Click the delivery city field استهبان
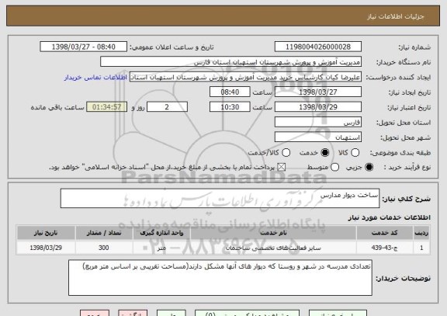This screenshot has height=316, width=447. [318, 137]
